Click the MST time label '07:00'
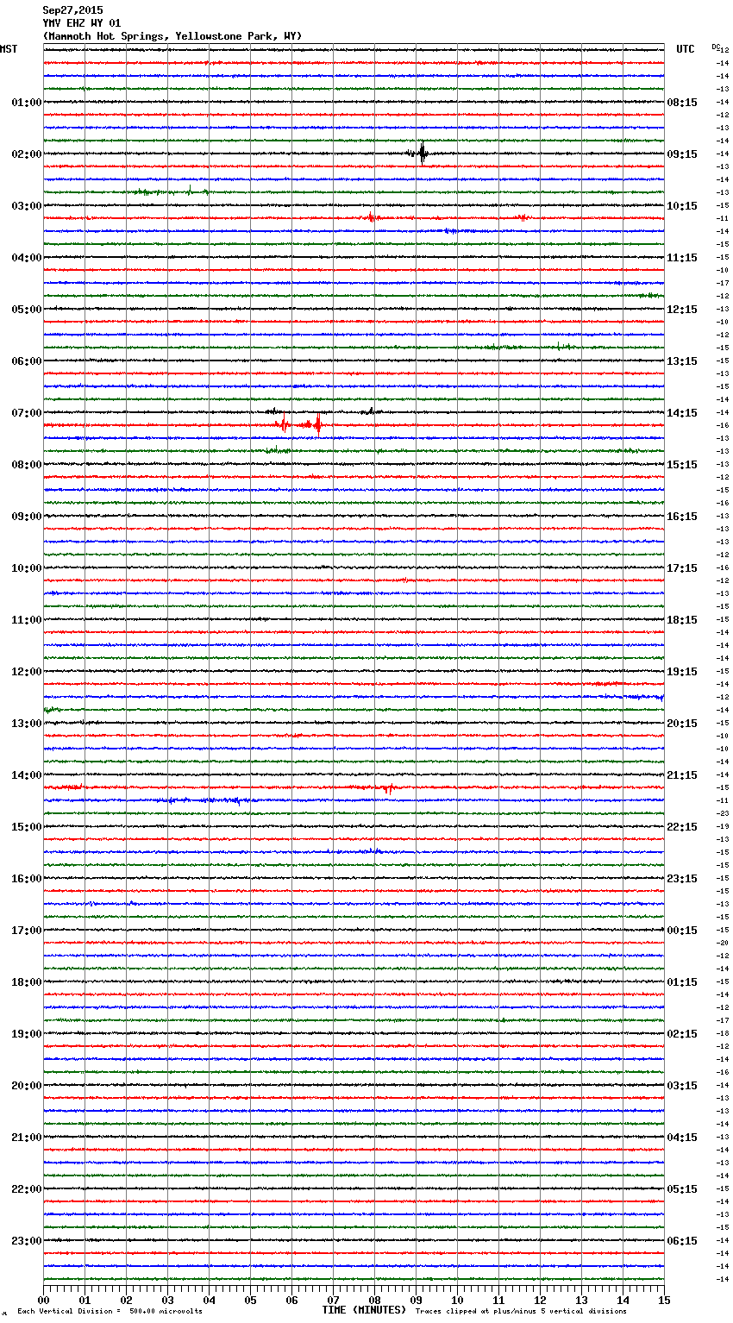The width and height of the screenshot is (733, 1323). click(26, 413)
